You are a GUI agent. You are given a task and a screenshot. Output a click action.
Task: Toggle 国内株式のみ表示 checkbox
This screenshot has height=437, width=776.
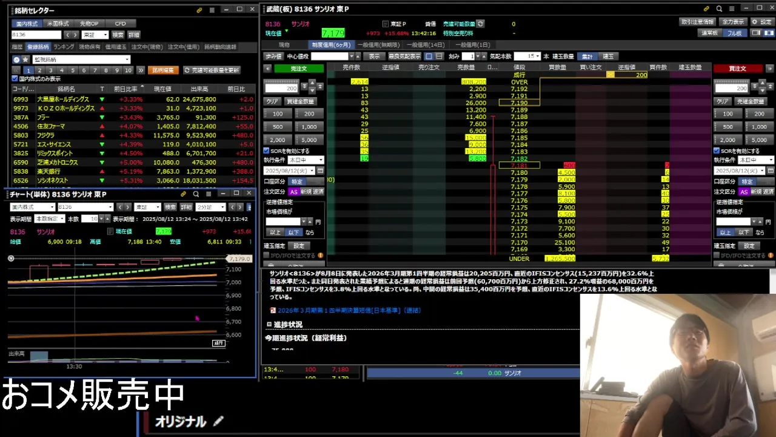pos(15,79)
